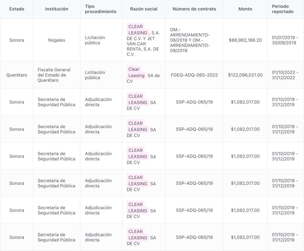Click Licitación pública in the Sonora row
Screen dimensions: 304x251
tap(95, 40)
